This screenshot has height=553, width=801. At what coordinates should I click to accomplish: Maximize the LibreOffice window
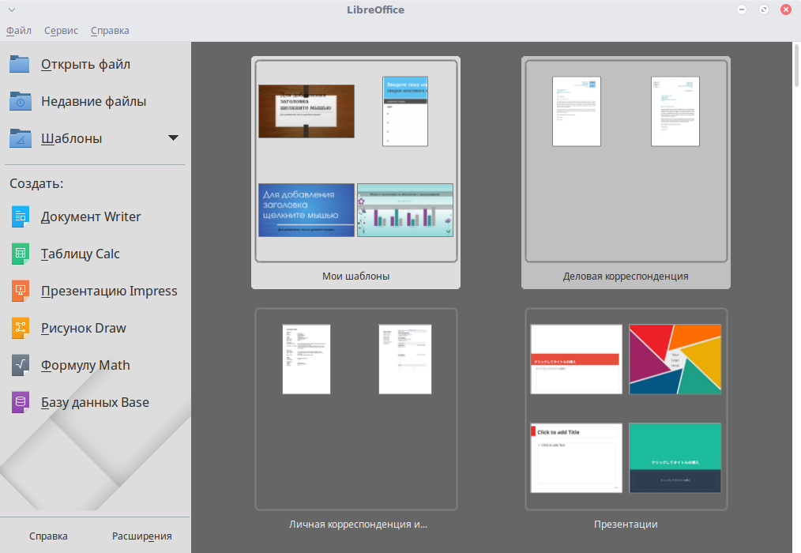(764, 9)
